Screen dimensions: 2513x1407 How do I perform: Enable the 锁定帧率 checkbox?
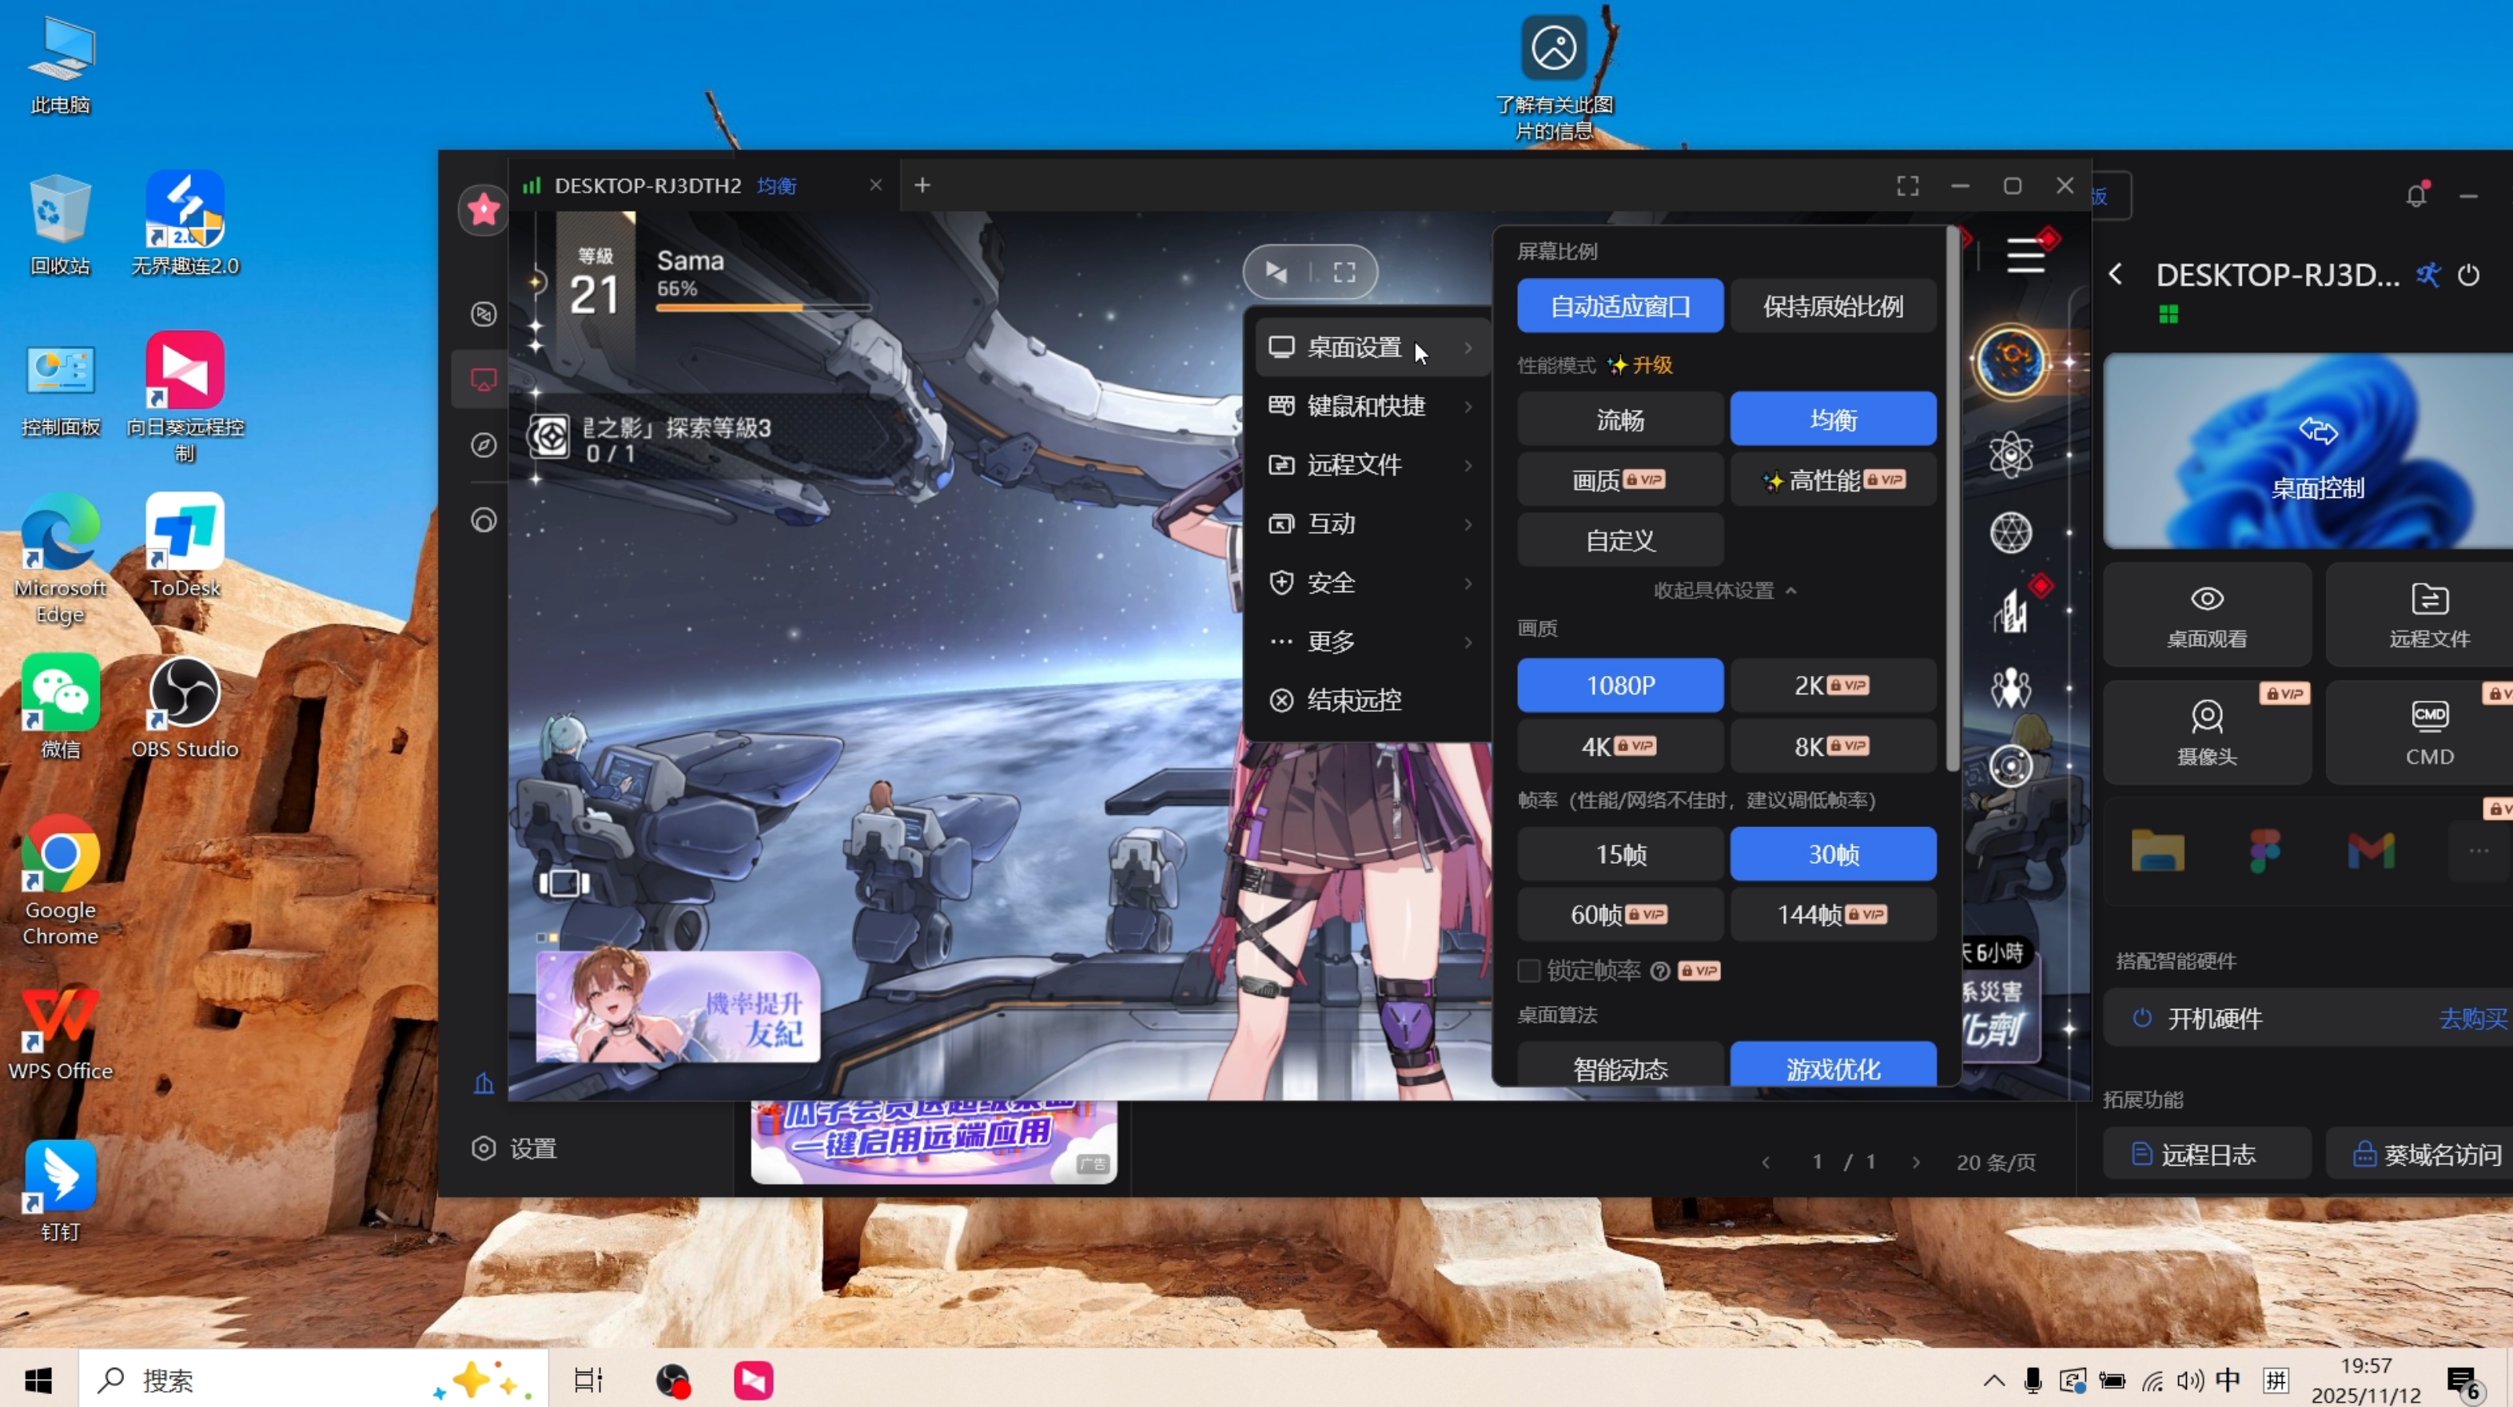(x=1529, y=970)
